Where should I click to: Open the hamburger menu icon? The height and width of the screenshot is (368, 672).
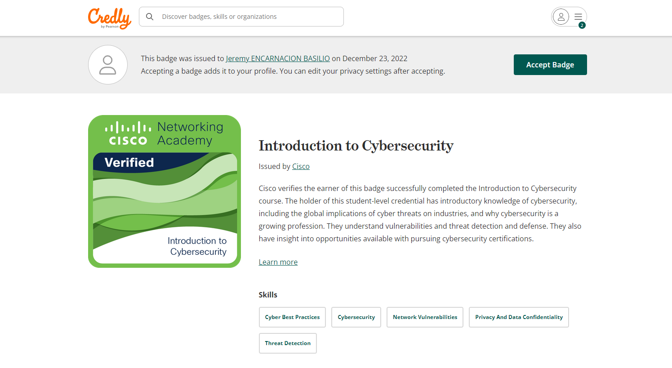pyautogui.click(x=578, y=17)
